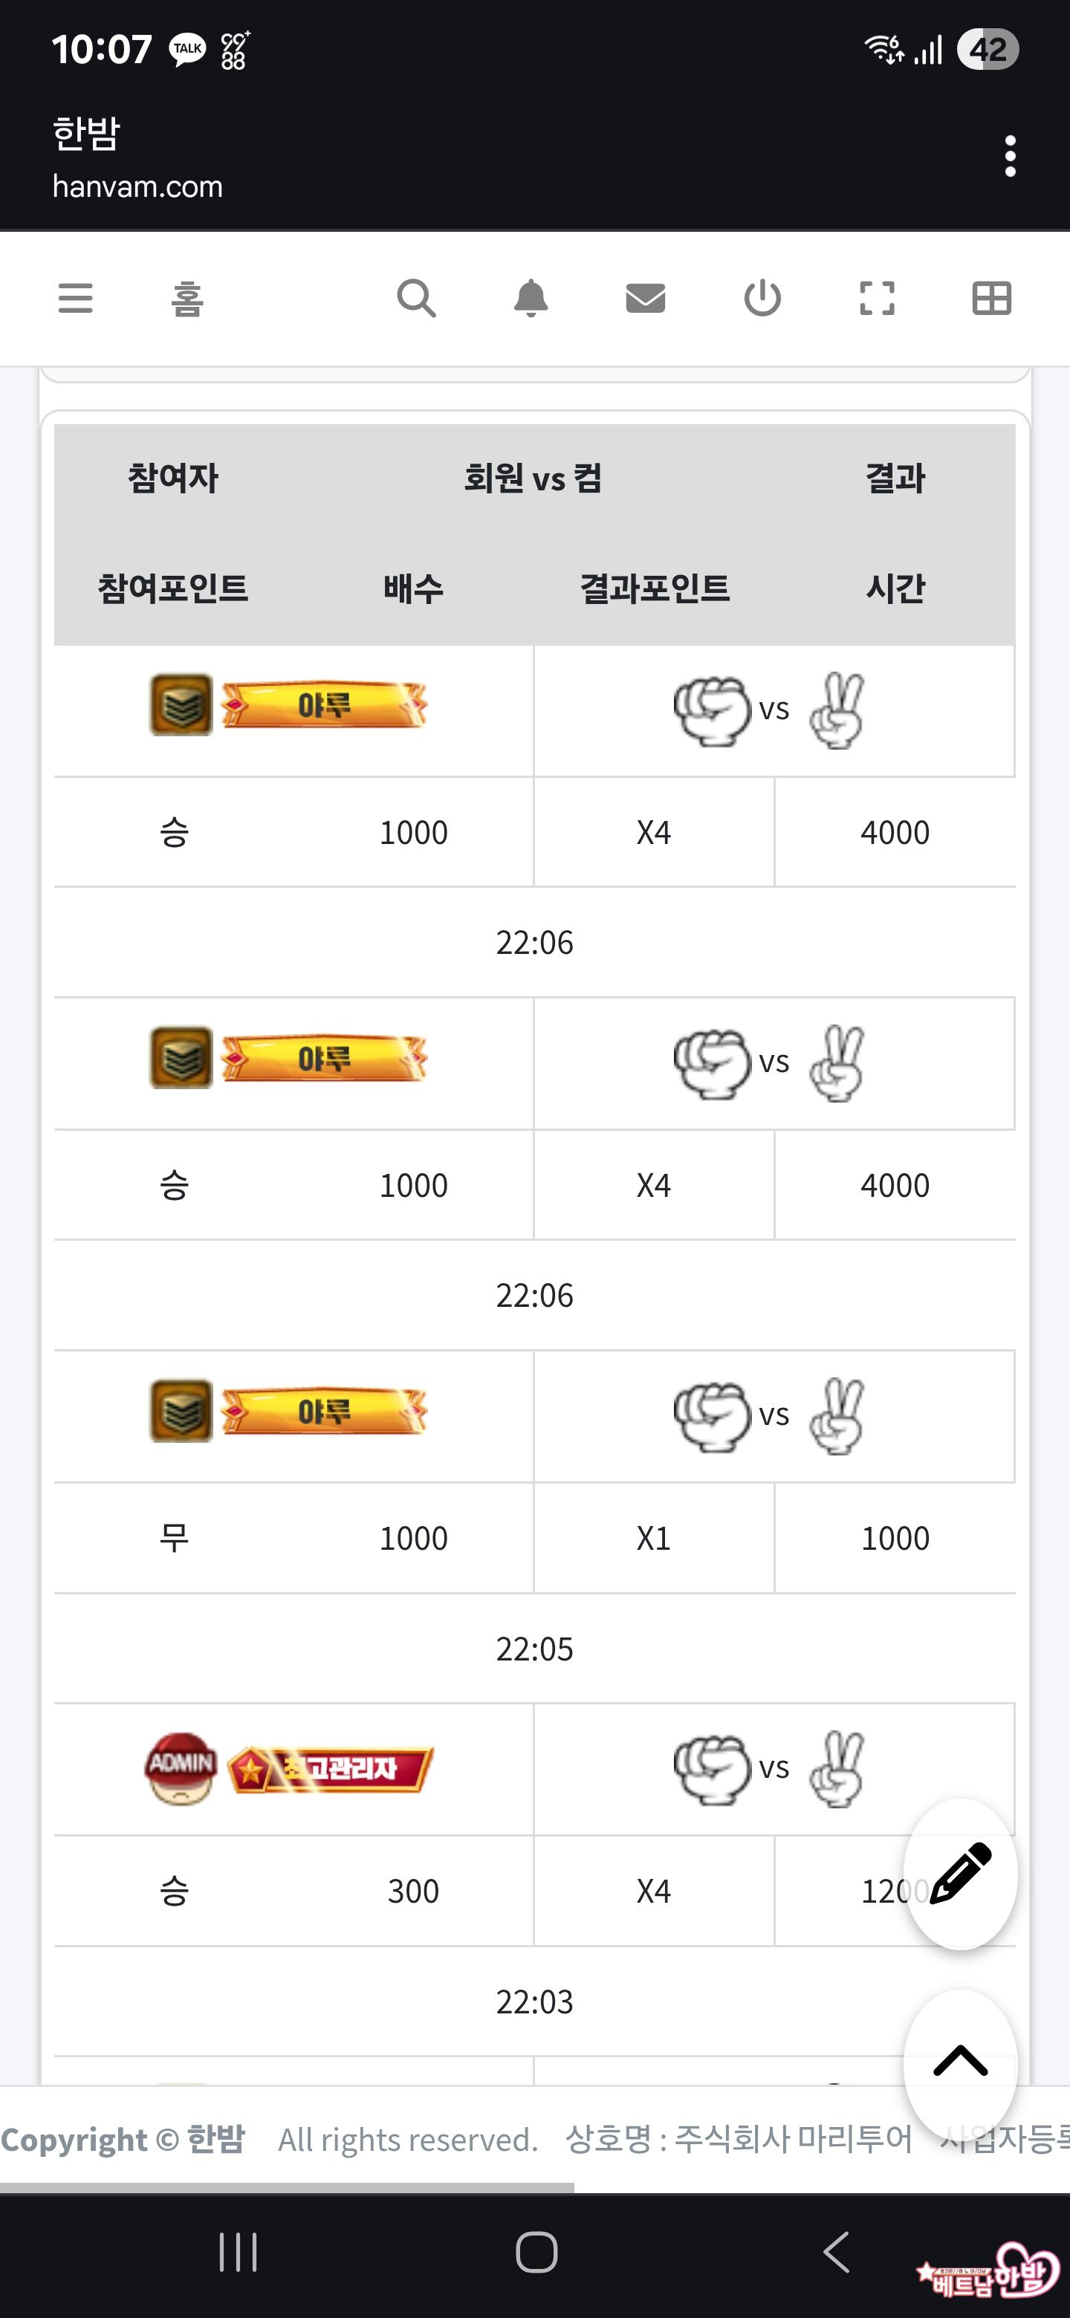Open the grid layout icon

(x=992, y=298)
